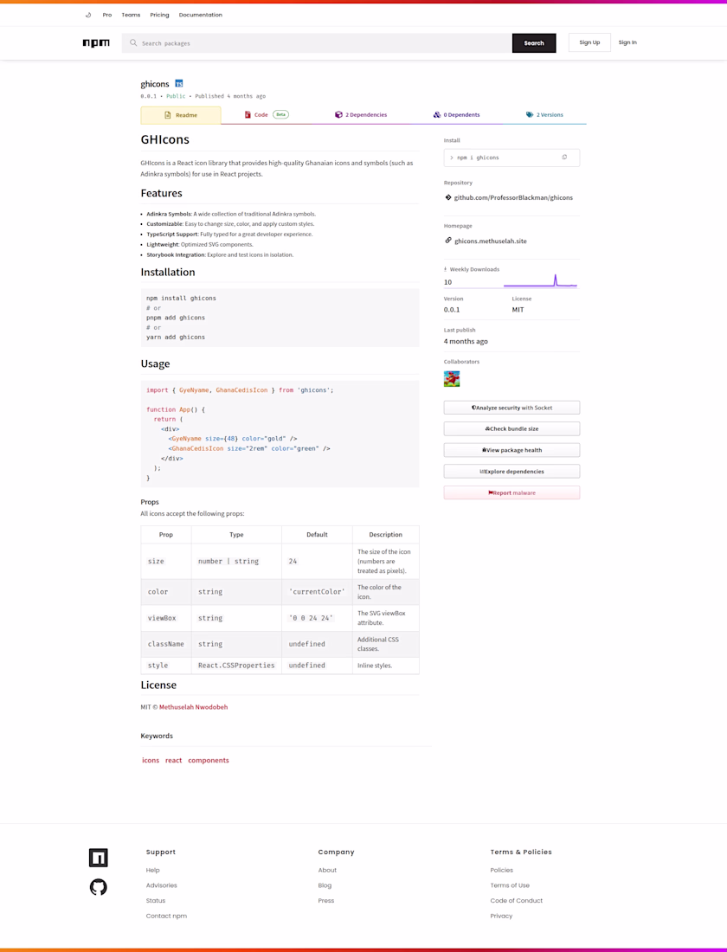The width and height of the screenshot is (727, 952).
Task: Click the npm i ghicons install command
Action: 478,158
